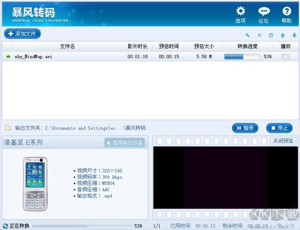Click the 00:01:18 duration value

pyautogui.click(x=137, y=56)
